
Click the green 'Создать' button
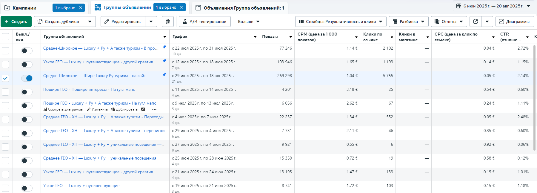16,22
